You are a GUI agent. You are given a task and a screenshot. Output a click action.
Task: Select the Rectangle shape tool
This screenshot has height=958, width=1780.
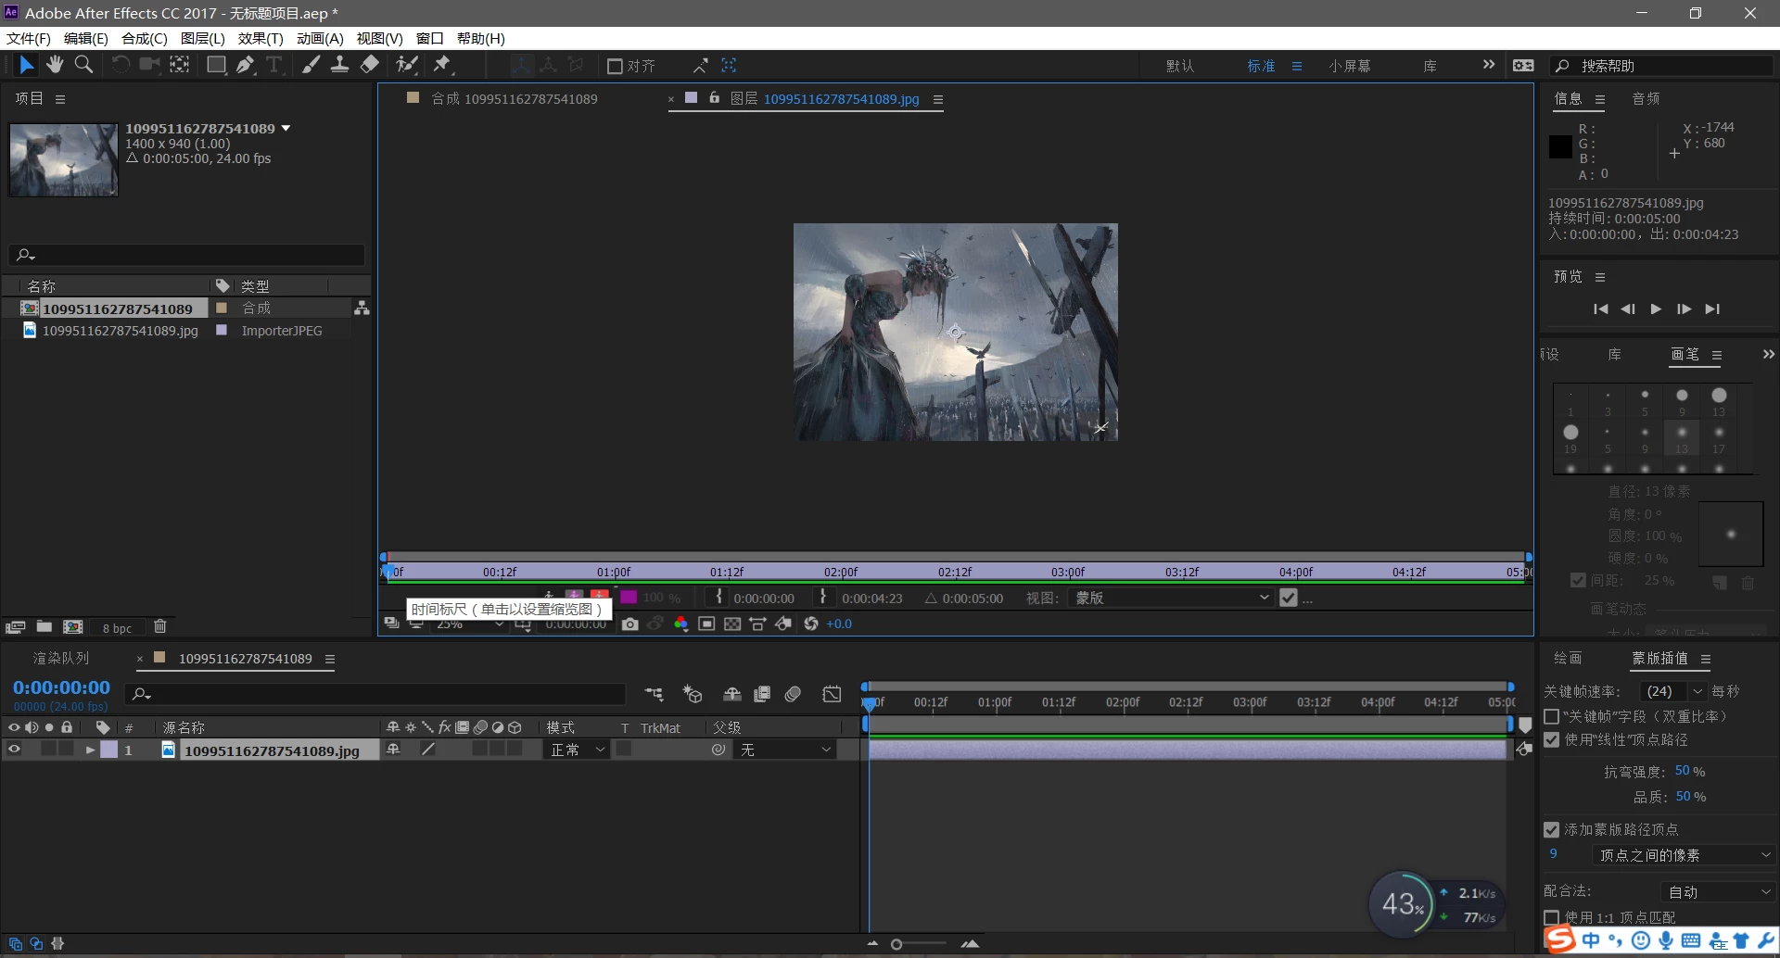click(216, 65)
